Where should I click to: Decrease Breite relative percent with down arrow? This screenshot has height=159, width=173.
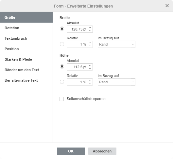click(90, 46)
